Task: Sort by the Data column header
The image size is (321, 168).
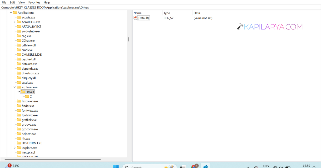Action: pos(229,13)
